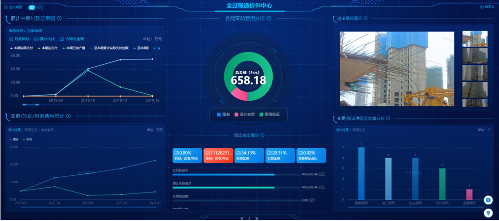This screenshot has height=221, width=499.
Task: Click the location pin floating icon
Action: tap(488, 213)
